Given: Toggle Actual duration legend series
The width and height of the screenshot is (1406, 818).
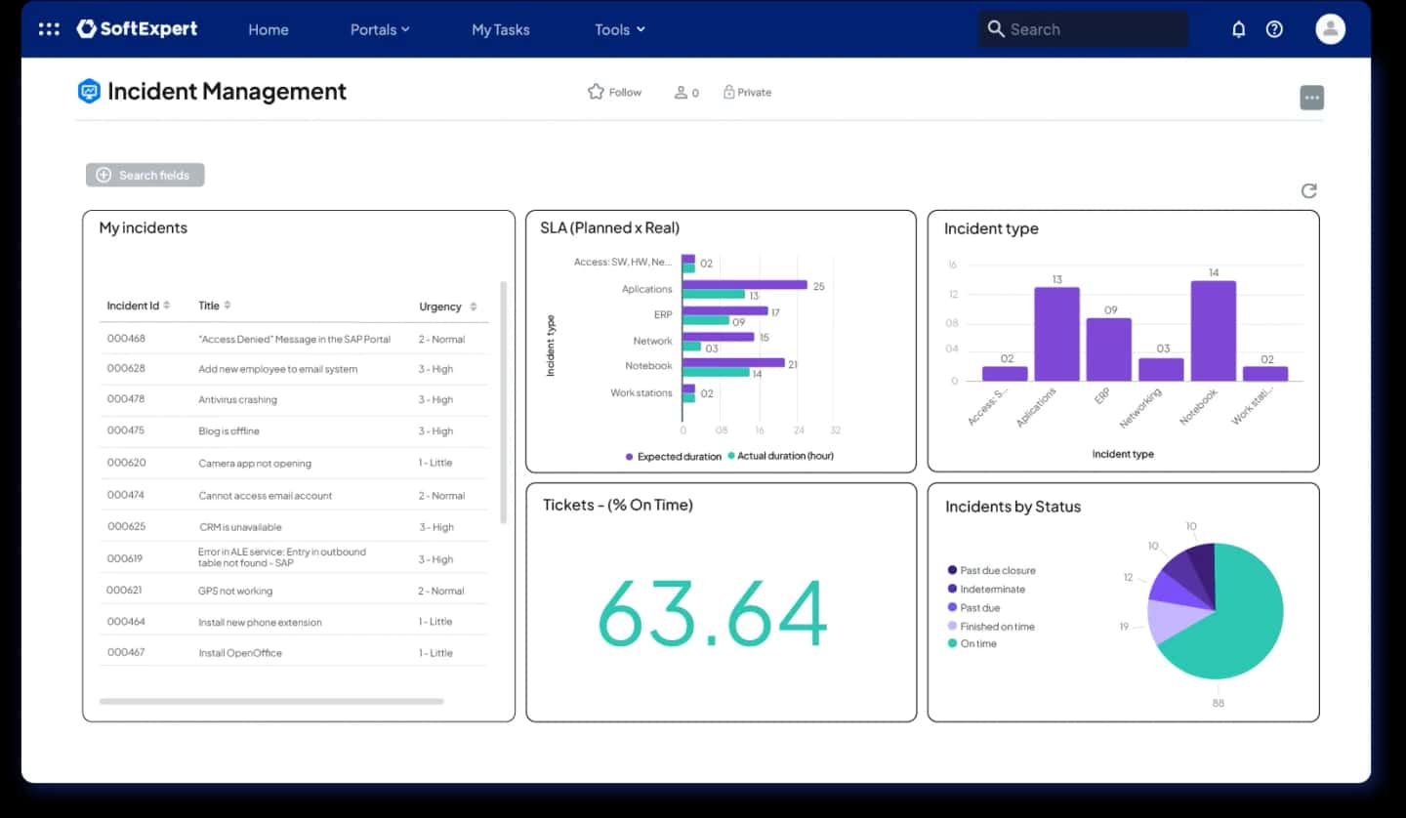Looking at the screenshot, I should coord(780,456).
